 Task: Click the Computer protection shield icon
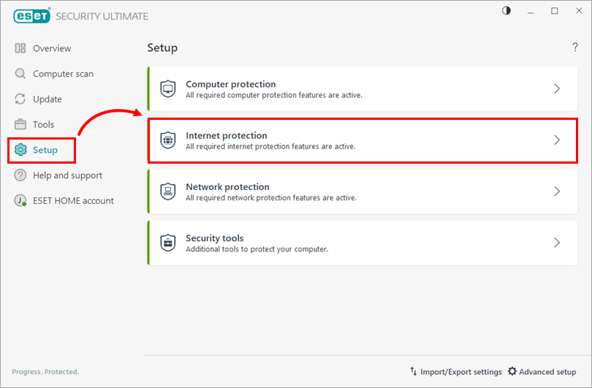[168, 89]
